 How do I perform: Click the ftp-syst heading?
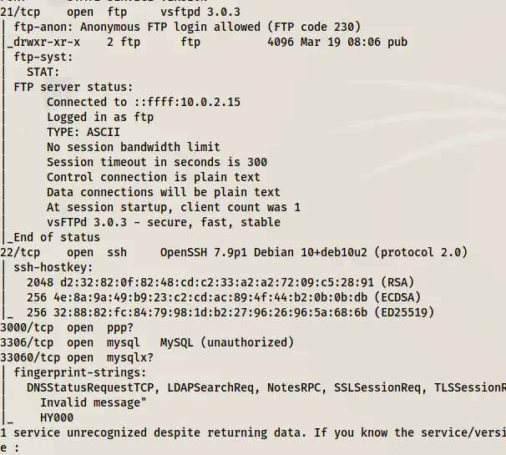(43, 57)
